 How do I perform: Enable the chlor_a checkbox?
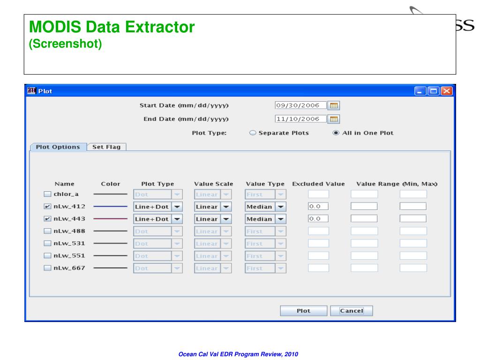[x=47, y=194]
